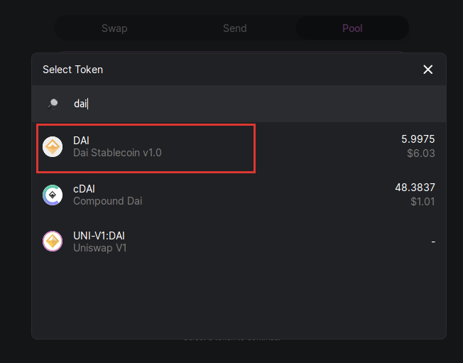The height and width of the screenshot is (363, 463).
Task: Click the cDAI balance 48.3837
Action: (x=415, y=188)
